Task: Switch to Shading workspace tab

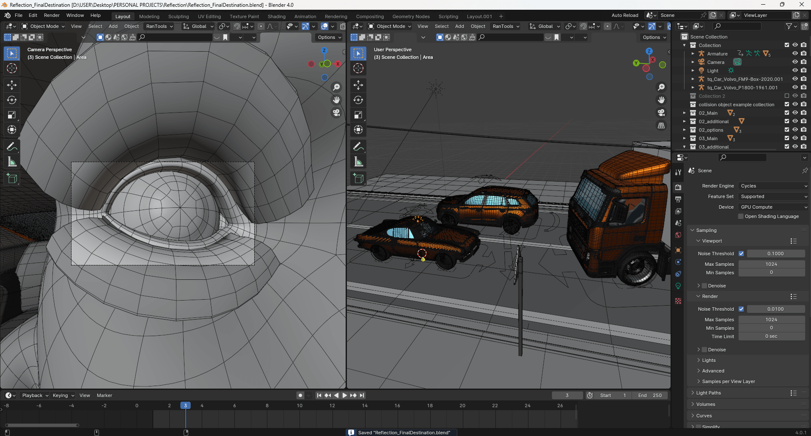Action: [277, 17]
